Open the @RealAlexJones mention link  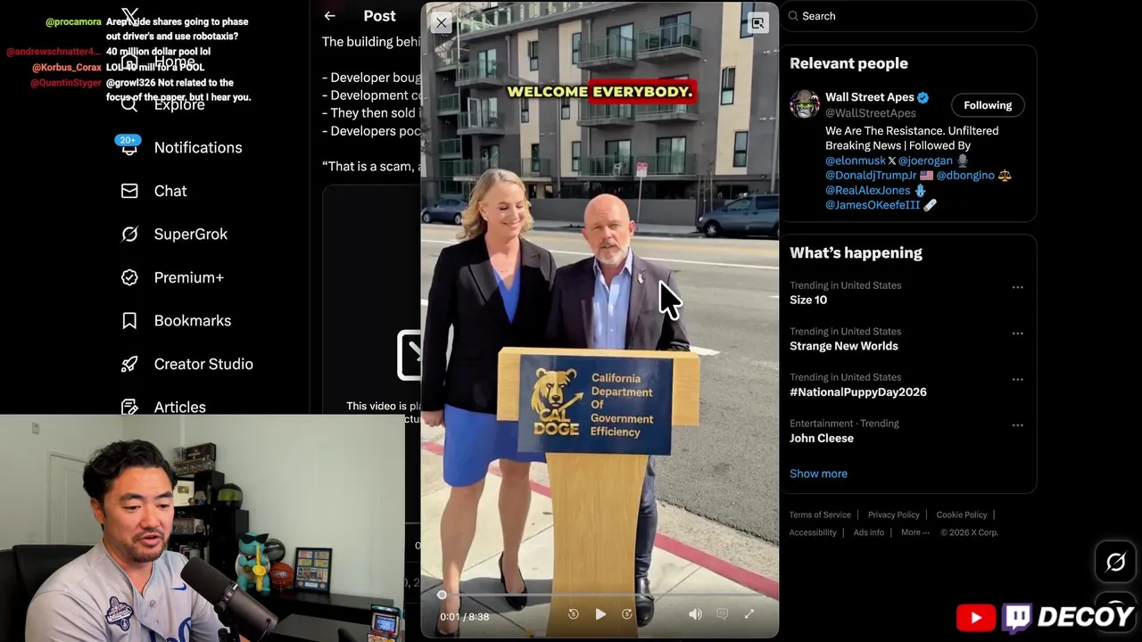[868, 190]
